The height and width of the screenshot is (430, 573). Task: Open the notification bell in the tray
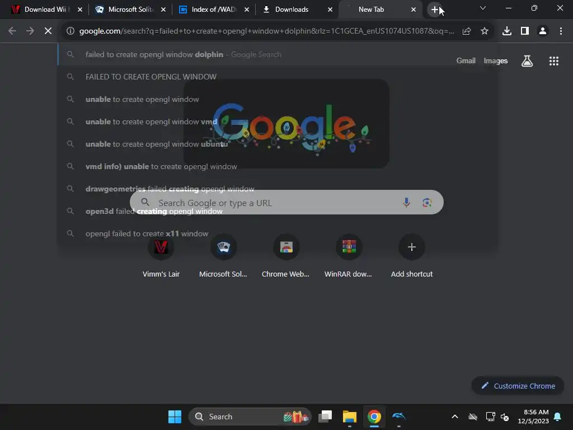[558, 417]
